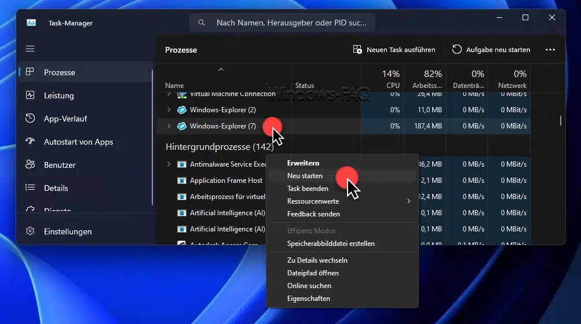Click Neuen Task ausführen button label
Viewport: 581px width, 324px height.
pyautogui.click(x=401, y=50)
